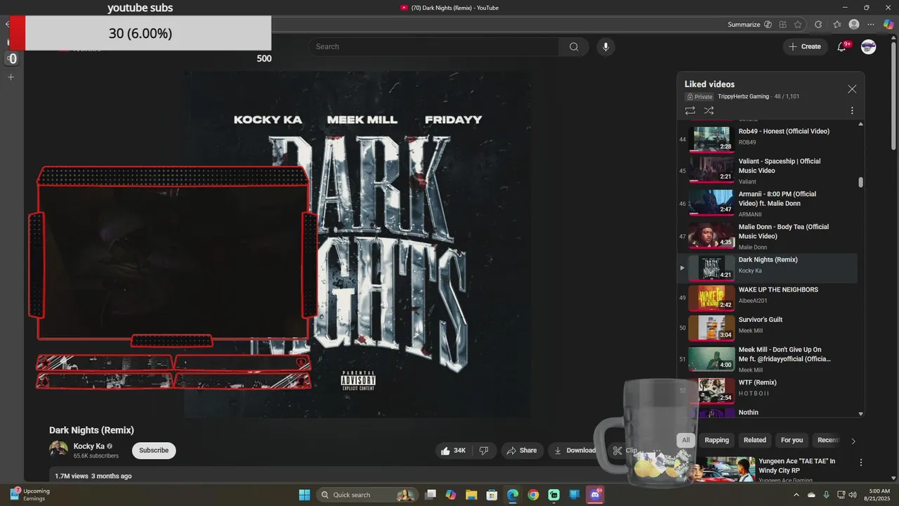Show hidden system tray icons
The image size is (899, 506).
pyautogui.click(x=796, y=495)
